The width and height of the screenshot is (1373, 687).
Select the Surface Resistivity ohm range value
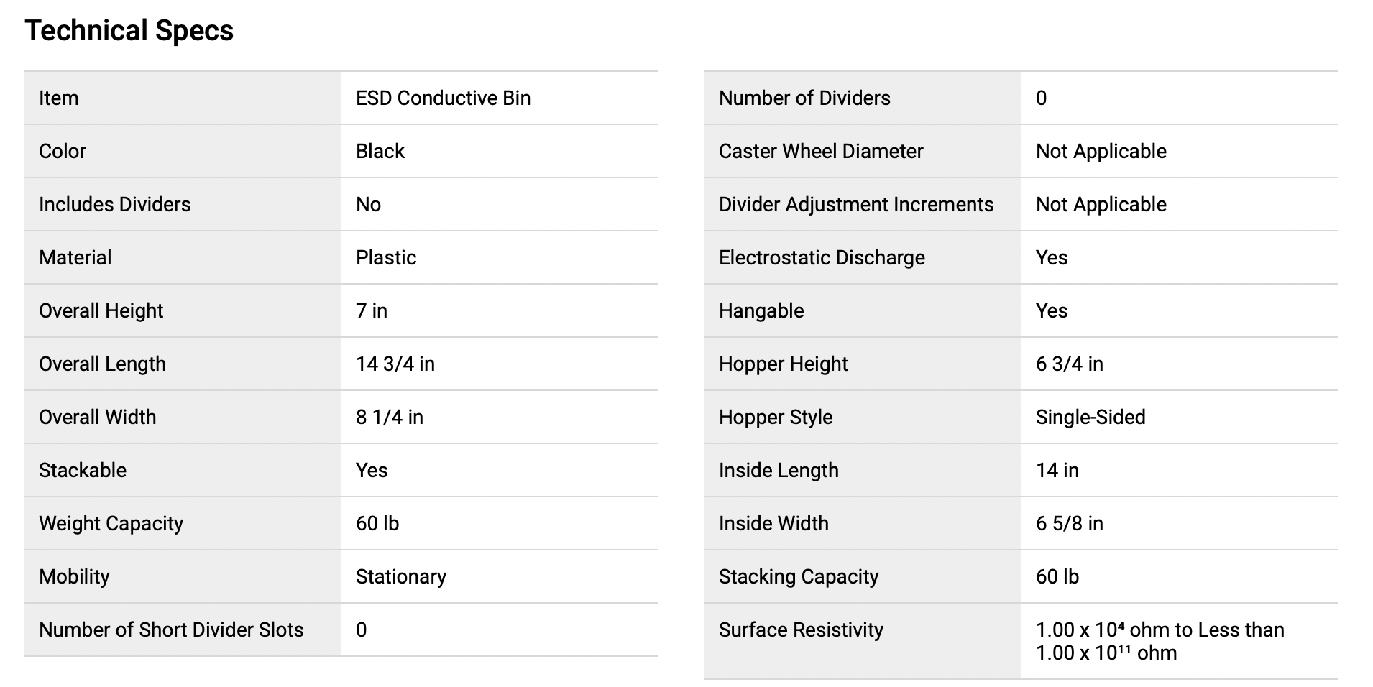point(1160,641)
